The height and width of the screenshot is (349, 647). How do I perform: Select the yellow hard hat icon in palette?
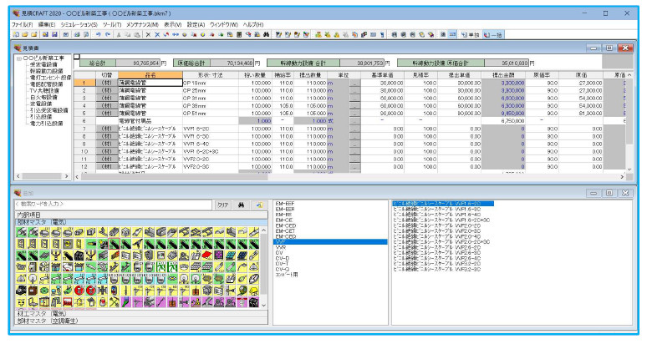[x=254, y=290]
